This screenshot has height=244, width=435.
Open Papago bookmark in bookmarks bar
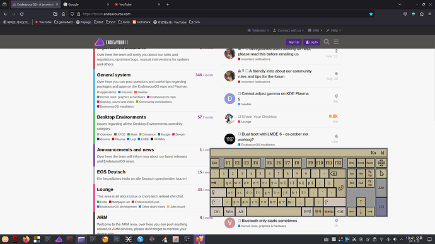[83, 22]
